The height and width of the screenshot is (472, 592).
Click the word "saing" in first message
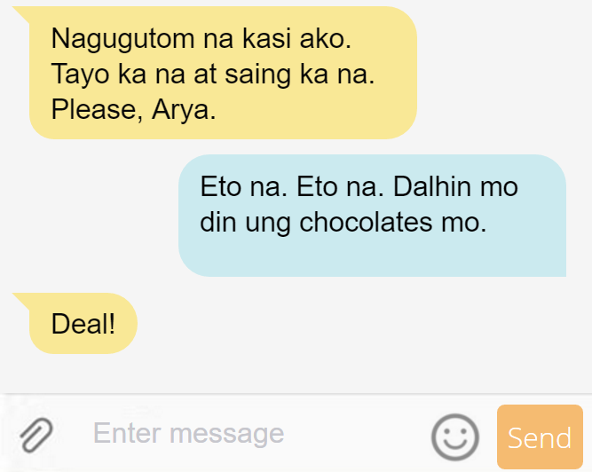click(258, 75)
